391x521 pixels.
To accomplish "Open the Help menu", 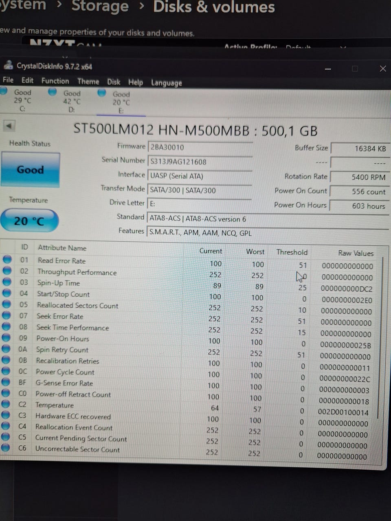I will click(x=136, y=82).
